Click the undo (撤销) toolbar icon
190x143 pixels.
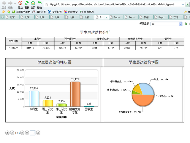coord(39,3)
